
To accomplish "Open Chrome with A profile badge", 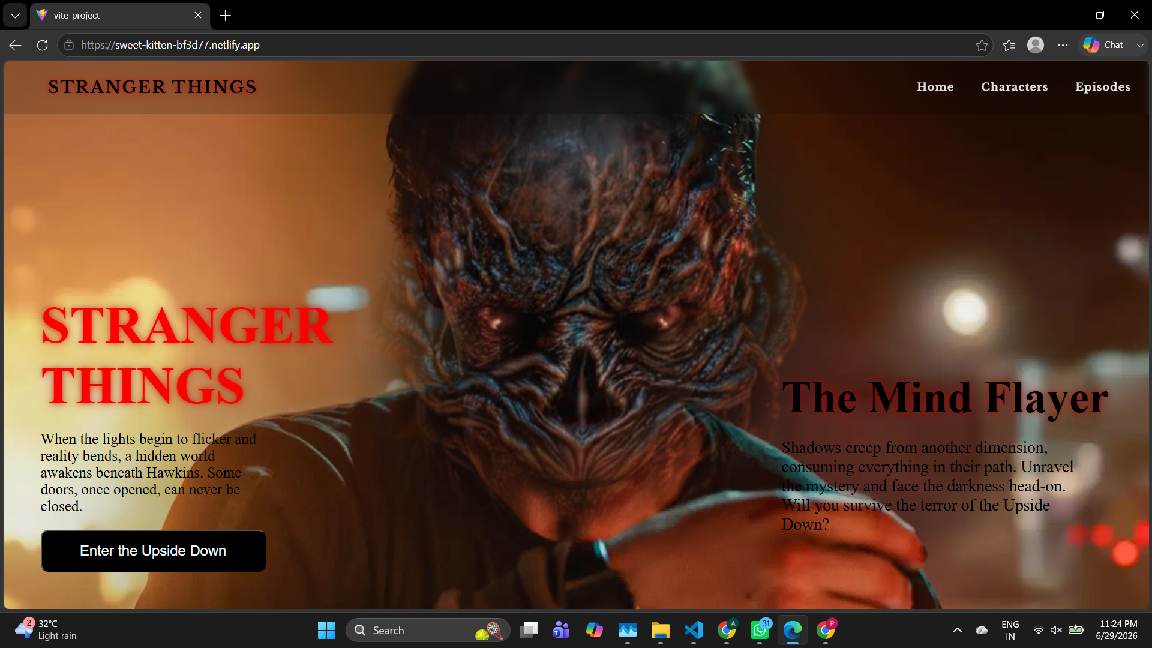I will tap(727, 631).
